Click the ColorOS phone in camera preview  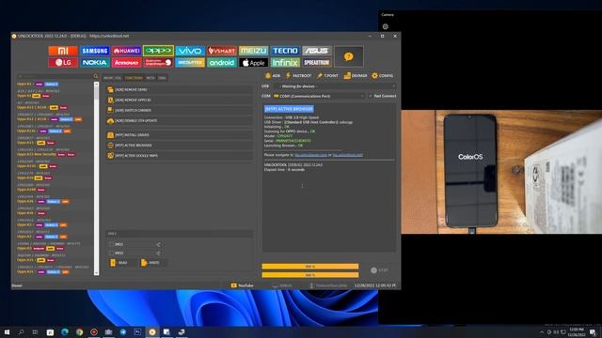coord(470,171)
